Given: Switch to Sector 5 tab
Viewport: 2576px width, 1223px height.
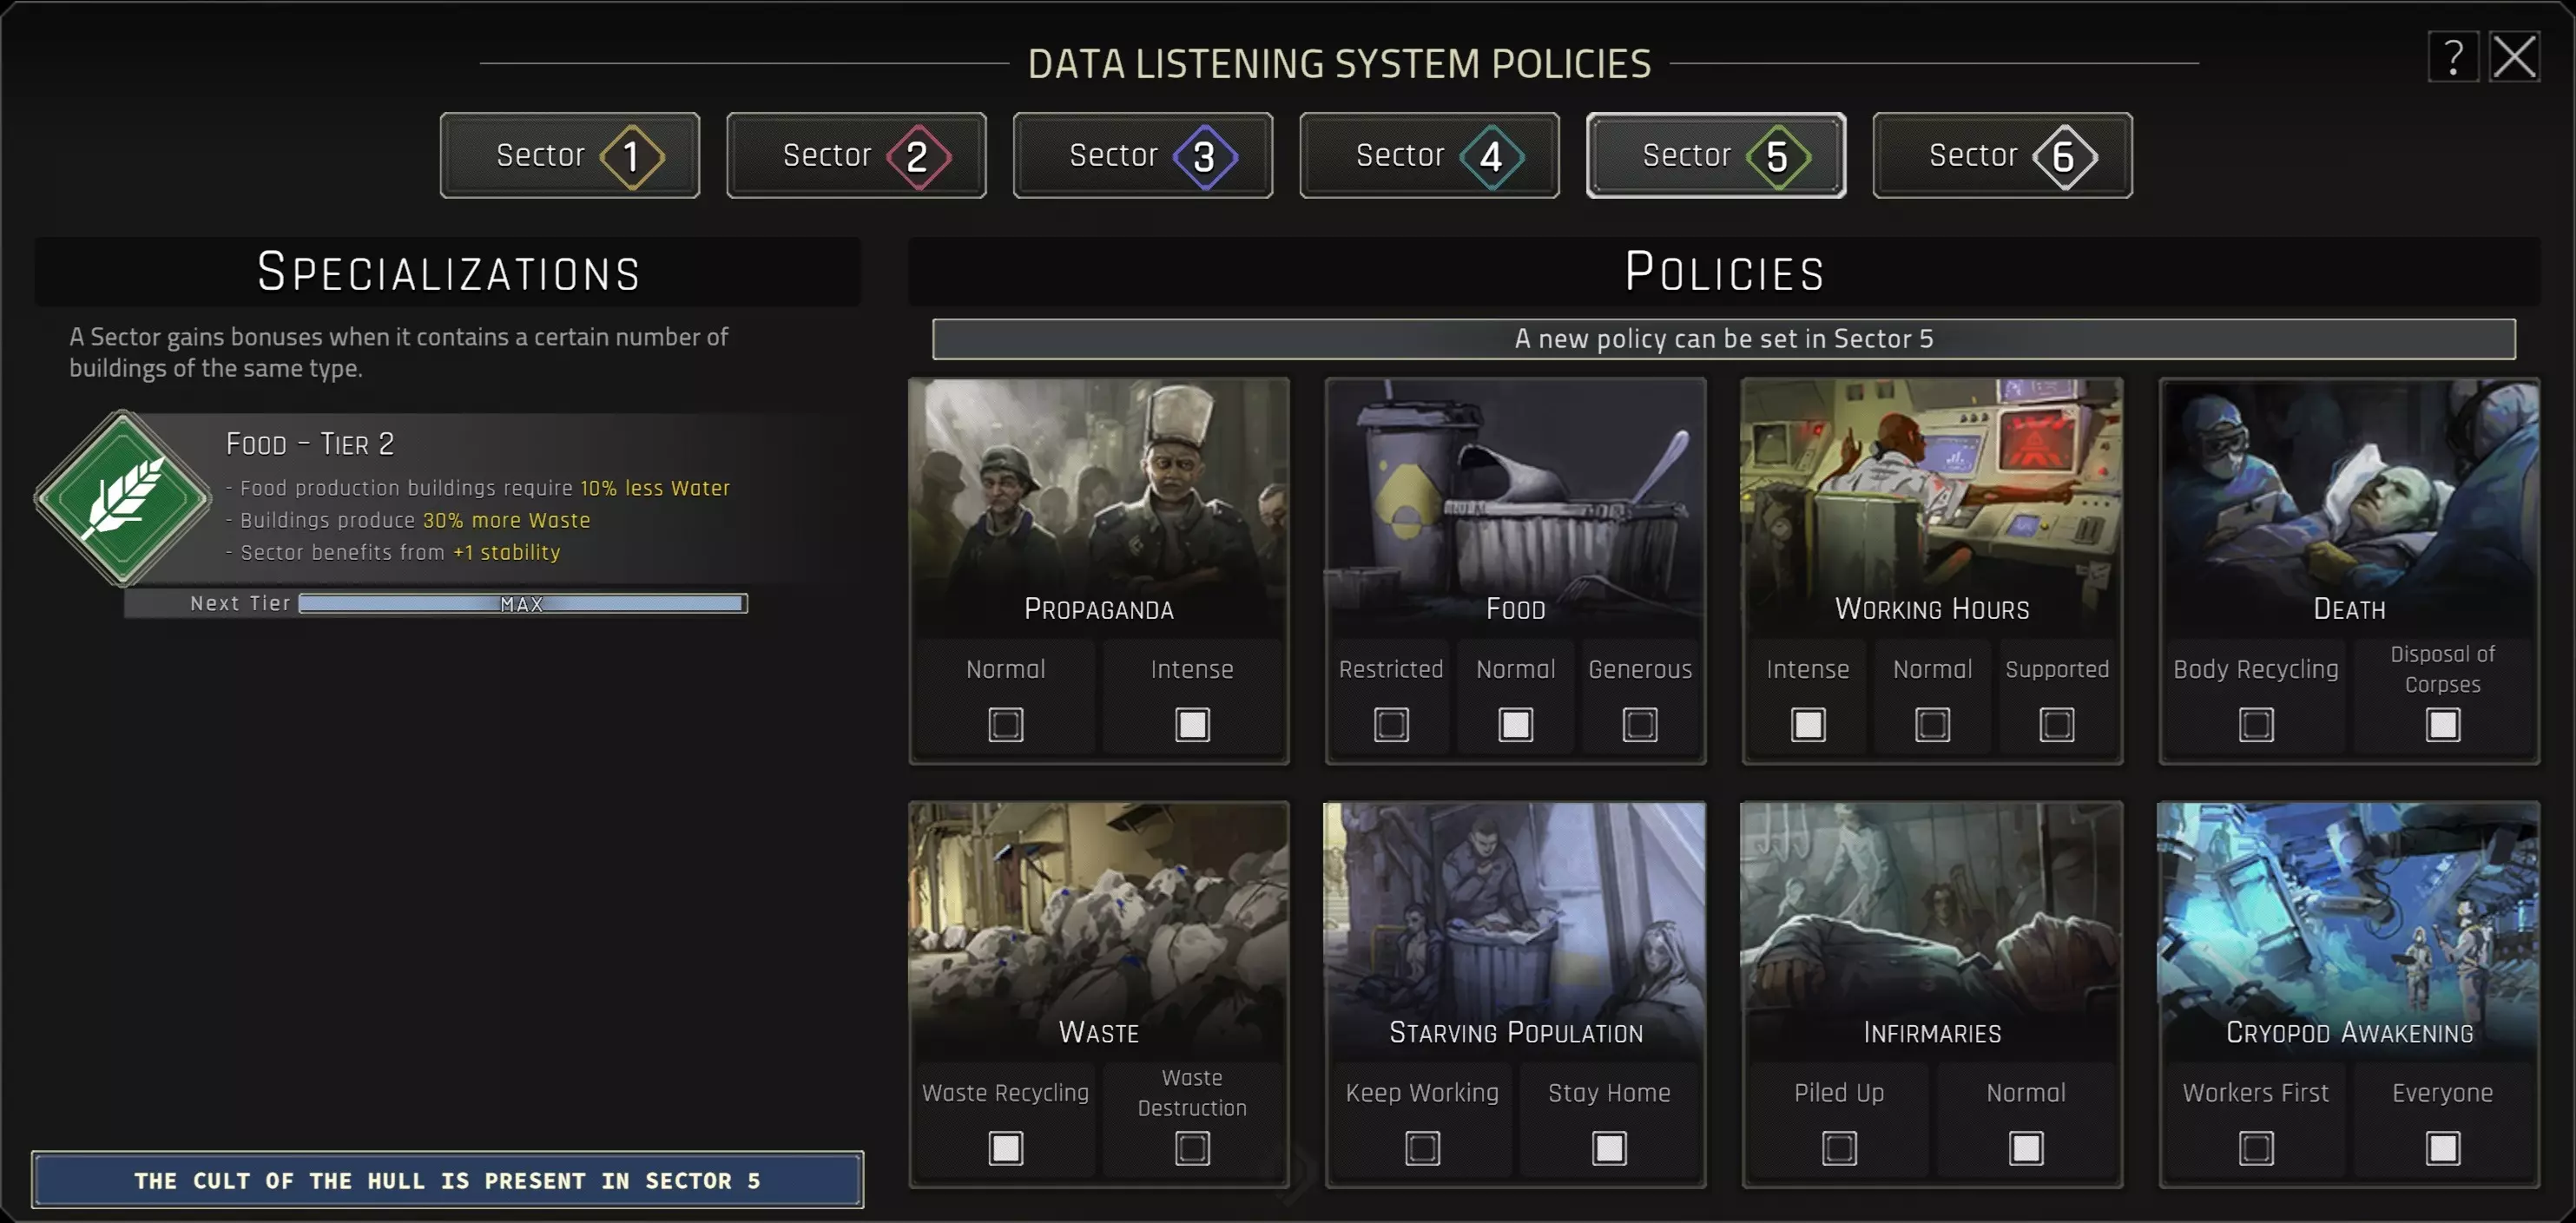Looking at the screenshot, I should coord(1715,156).
